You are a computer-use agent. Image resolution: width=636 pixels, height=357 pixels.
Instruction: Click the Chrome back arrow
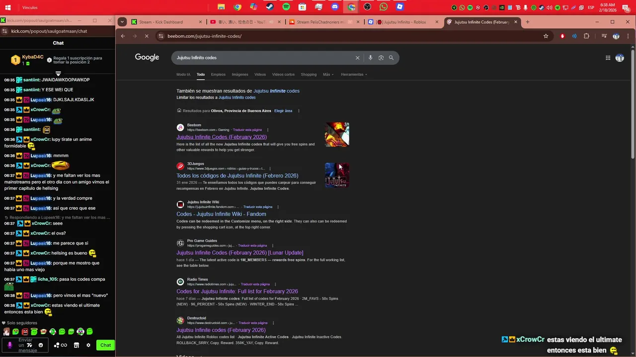123,36
